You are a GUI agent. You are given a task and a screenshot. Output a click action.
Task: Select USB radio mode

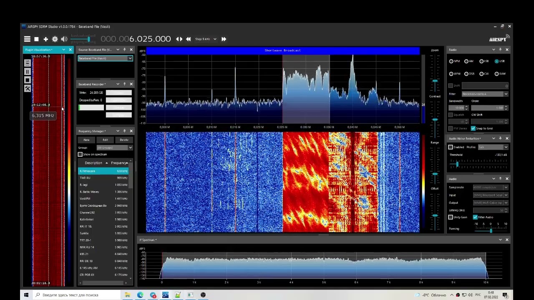coord(499,61)
